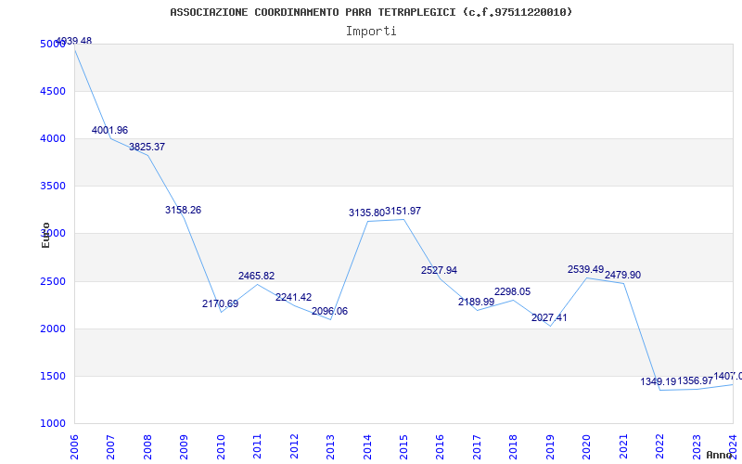Click the 2009 x-axis year label
Viewport: 742px width, 464px height.
(184, 447)
